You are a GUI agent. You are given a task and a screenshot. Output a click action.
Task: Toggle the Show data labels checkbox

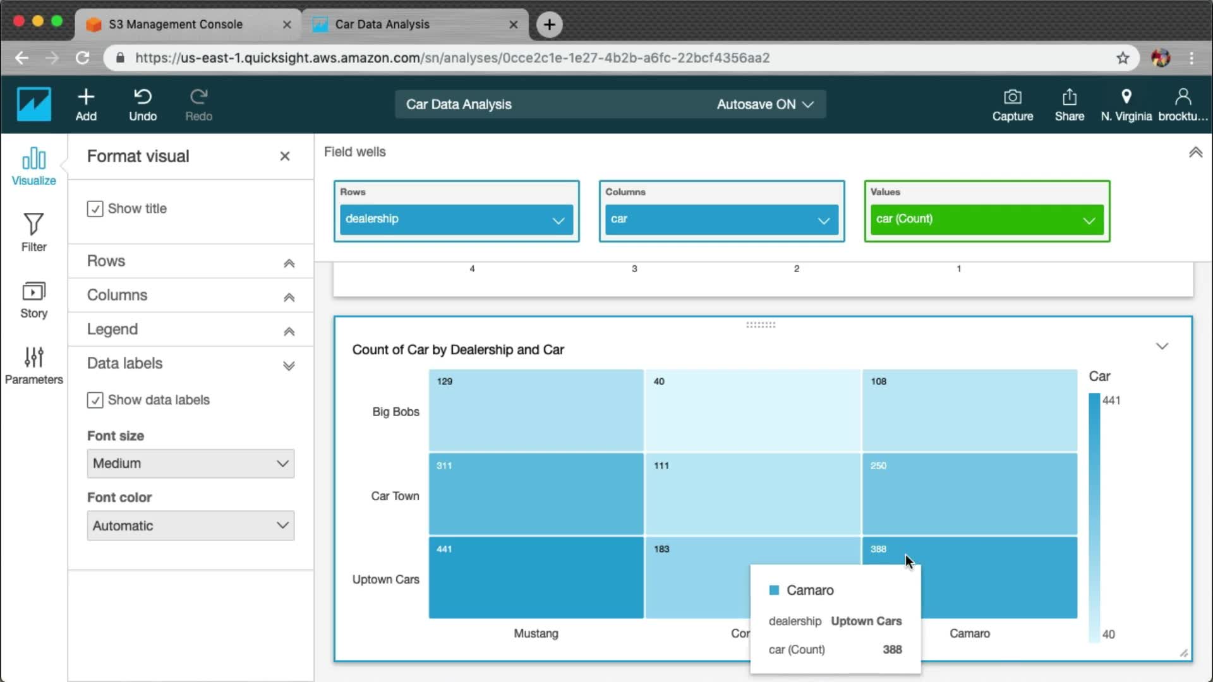coord(95,400)
